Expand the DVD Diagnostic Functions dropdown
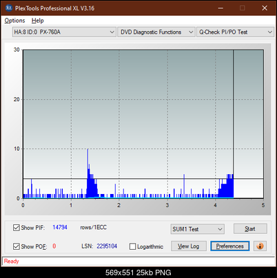This screenshot has height=278, width=277. (156, 32)
